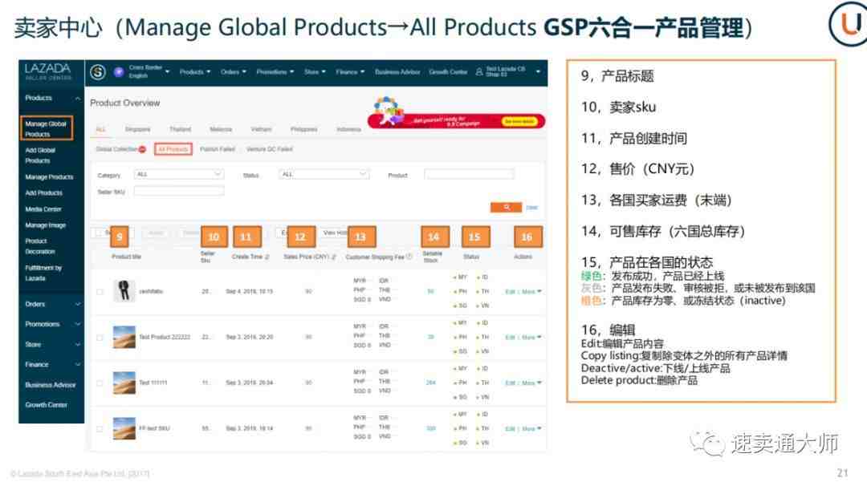The width and height of the screenshot is (867, 482).
Task: Select the All Products sub-tab
Action: 173,149
